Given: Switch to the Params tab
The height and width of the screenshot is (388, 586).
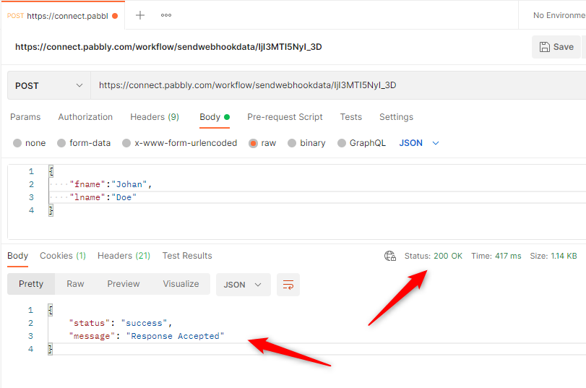Looking at the screenshot, I should (25, 117).
